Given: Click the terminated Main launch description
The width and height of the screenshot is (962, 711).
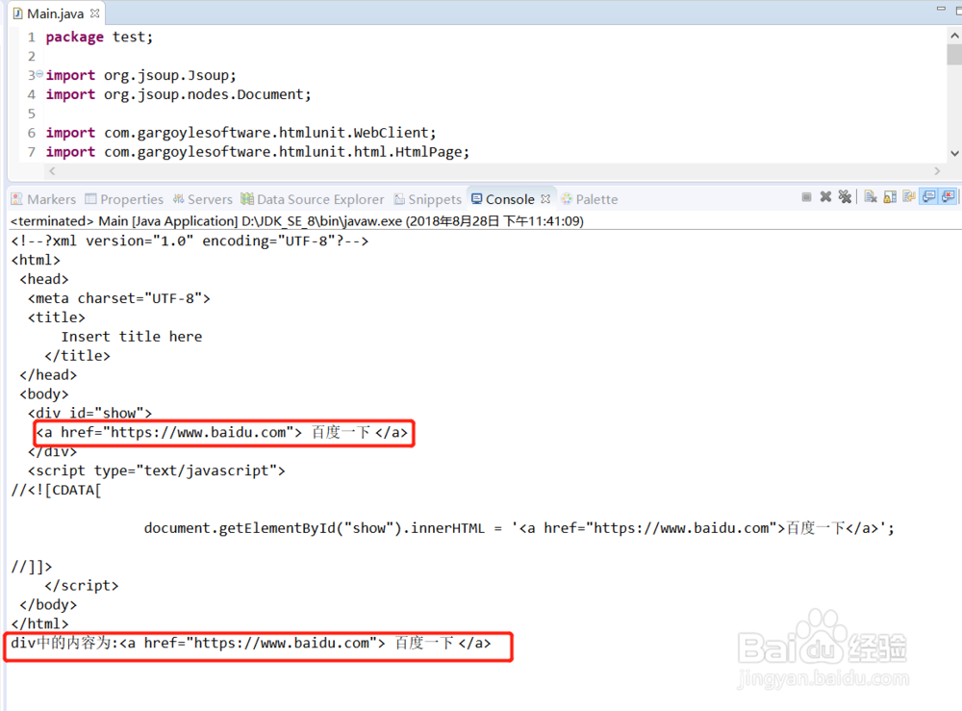Looking at the screenshot, I should coord(297,221).
